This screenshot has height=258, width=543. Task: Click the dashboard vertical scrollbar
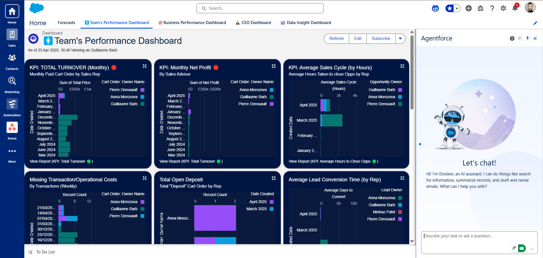[x=412, y=72]
